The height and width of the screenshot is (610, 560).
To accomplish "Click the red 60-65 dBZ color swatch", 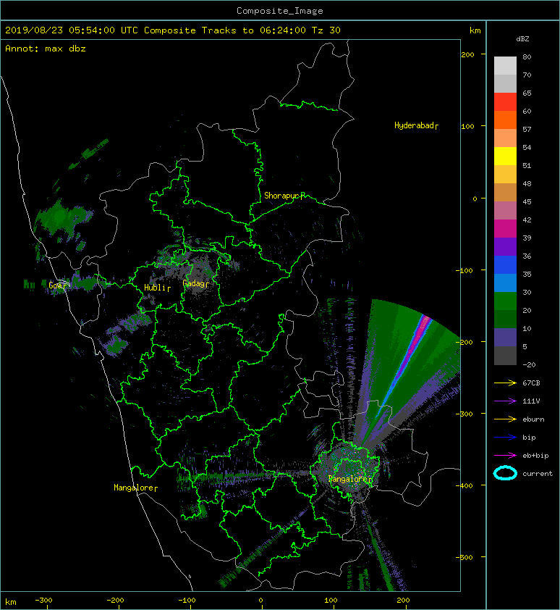I will (505, 102).
